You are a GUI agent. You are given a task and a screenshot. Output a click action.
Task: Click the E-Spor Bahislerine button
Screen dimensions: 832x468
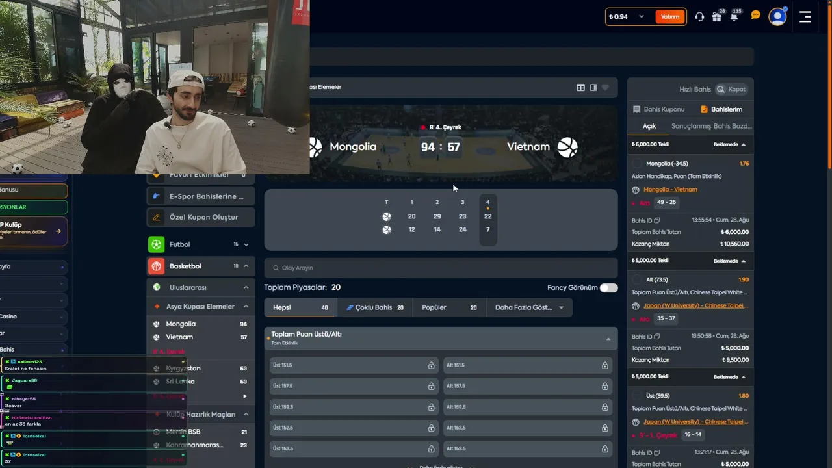coord(200,196)
